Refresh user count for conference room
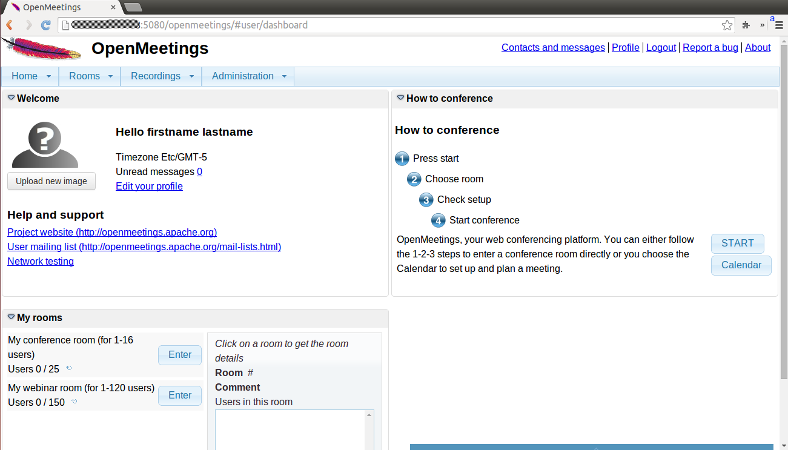788x450 pixels. (69, 368)
